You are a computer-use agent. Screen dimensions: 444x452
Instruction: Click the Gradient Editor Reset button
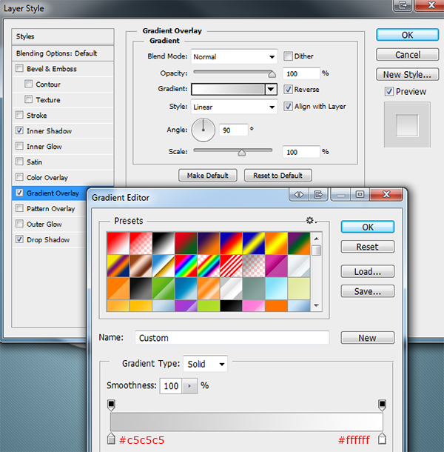click(x=368, y=247)
